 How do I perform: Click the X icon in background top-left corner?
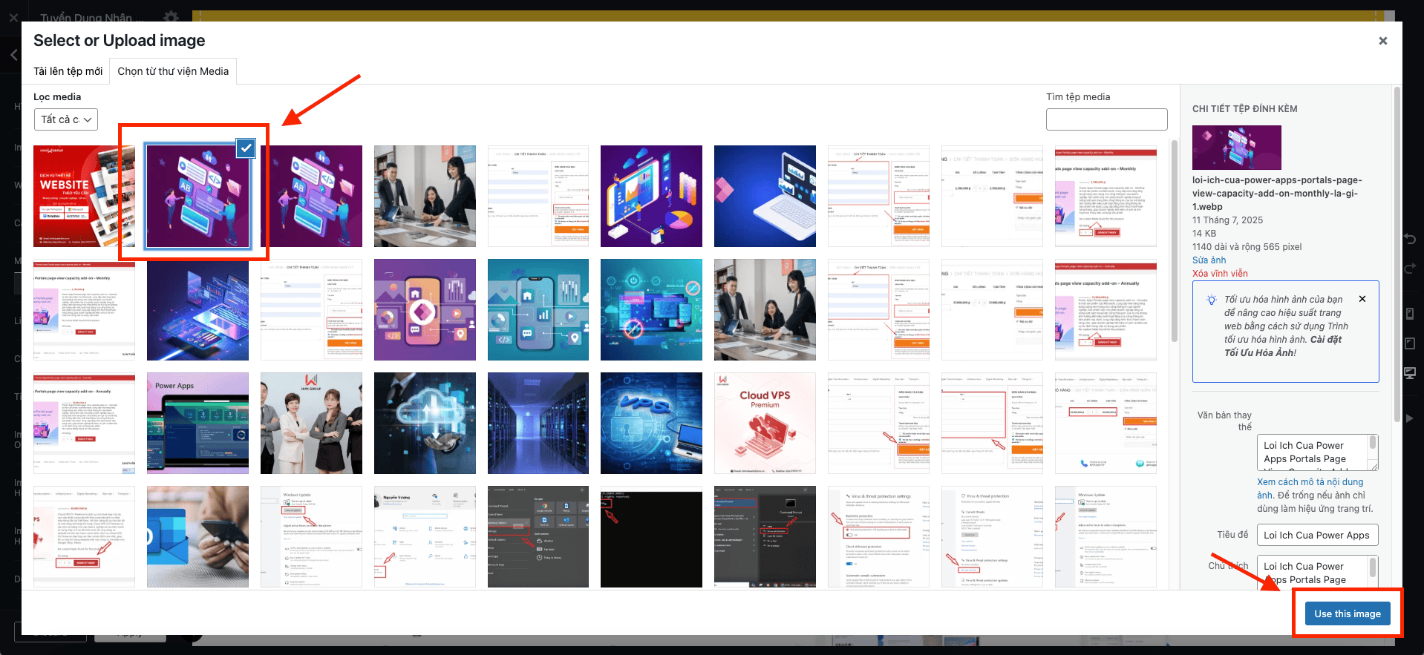point(13,17)
